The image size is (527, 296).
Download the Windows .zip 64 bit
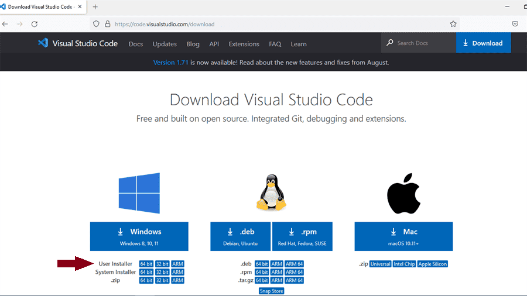click(x=146, y=280)
